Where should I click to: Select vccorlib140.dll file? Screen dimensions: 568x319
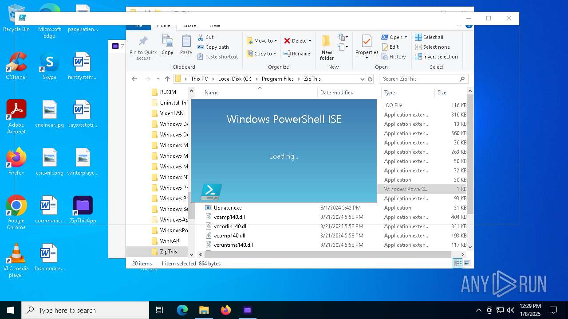231,226
